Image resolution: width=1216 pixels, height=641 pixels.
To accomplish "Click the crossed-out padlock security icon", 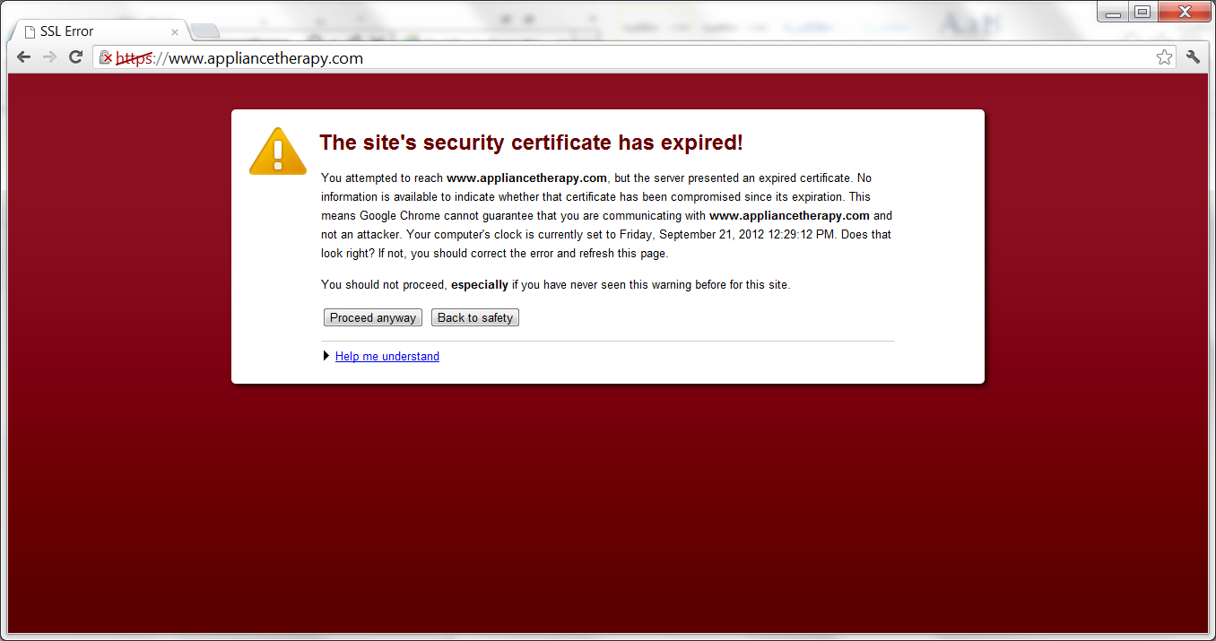I will [105, 57].
